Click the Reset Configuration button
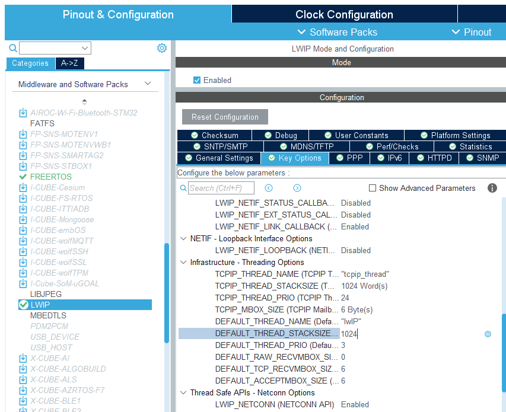This screenshot has width=506, height=412. pos(225,117)
